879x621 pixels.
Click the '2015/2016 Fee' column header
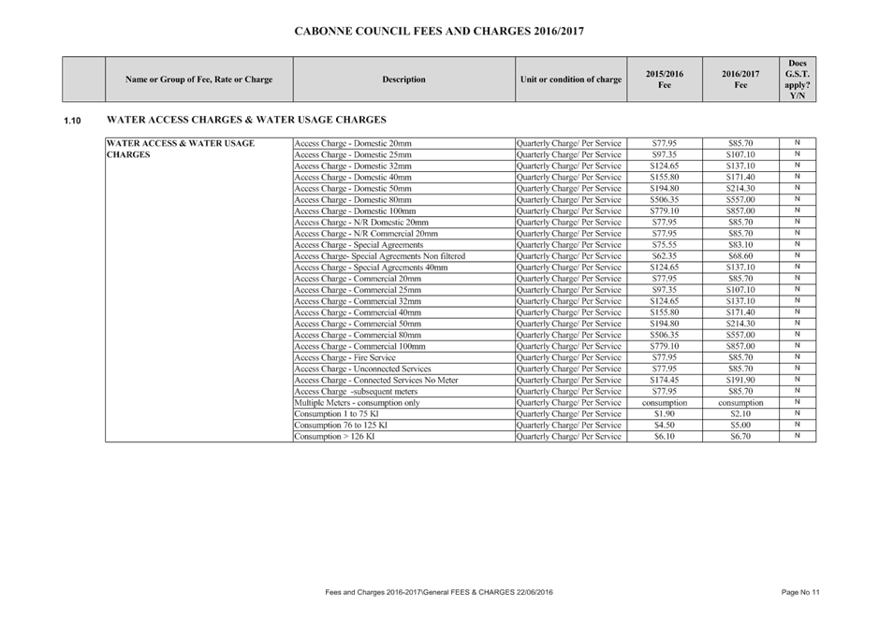[x=665, y=79]
